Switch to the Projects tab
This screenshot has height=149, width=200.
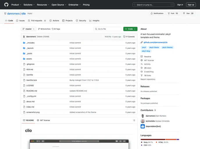pyautogui.click(x=67, y=21)
